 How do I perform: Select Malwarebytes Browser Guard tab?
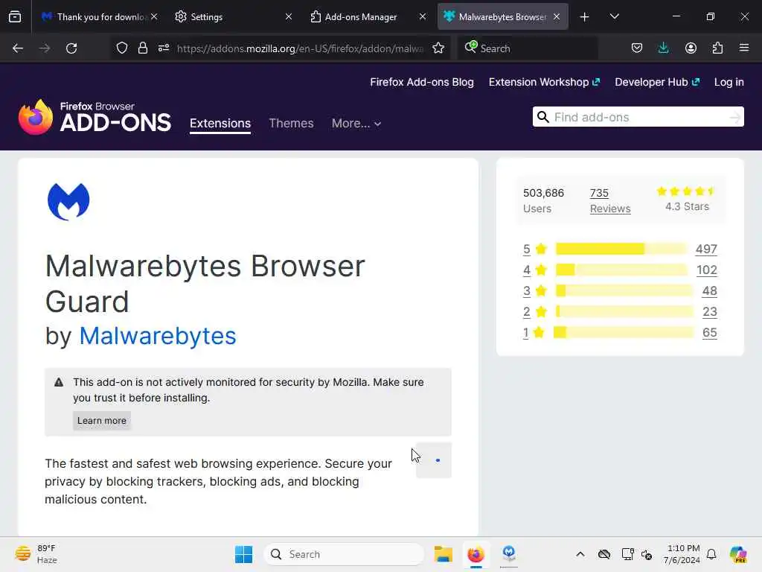[x=503, y=16]
